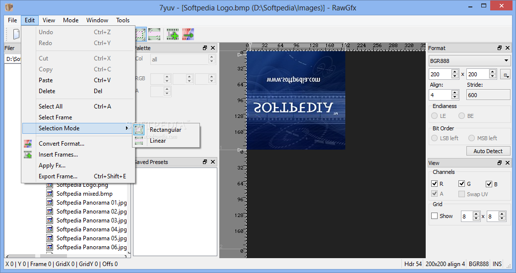
Task: Increase the grid width stepper
Action: 476,214
